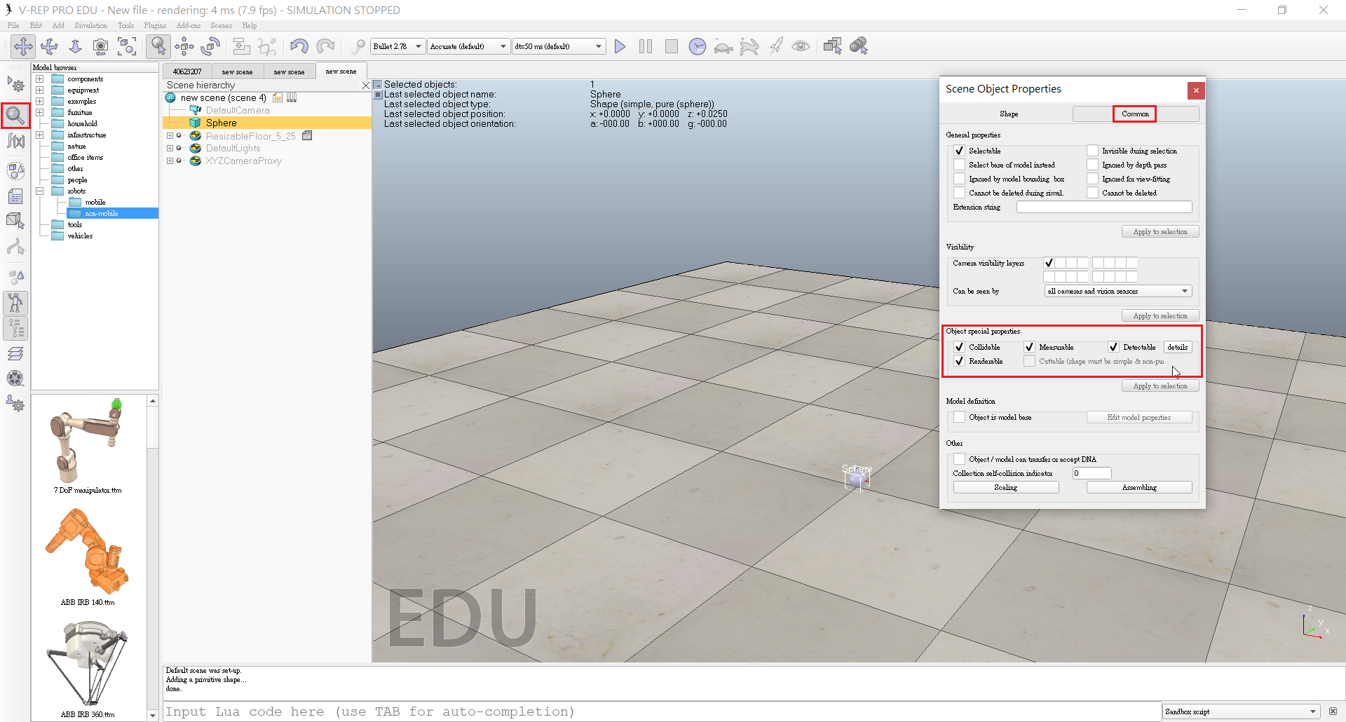The image size is (1346, 722).
Task: Select the ABB IRB 140 model thumbnail
Action: click(88, 552)
